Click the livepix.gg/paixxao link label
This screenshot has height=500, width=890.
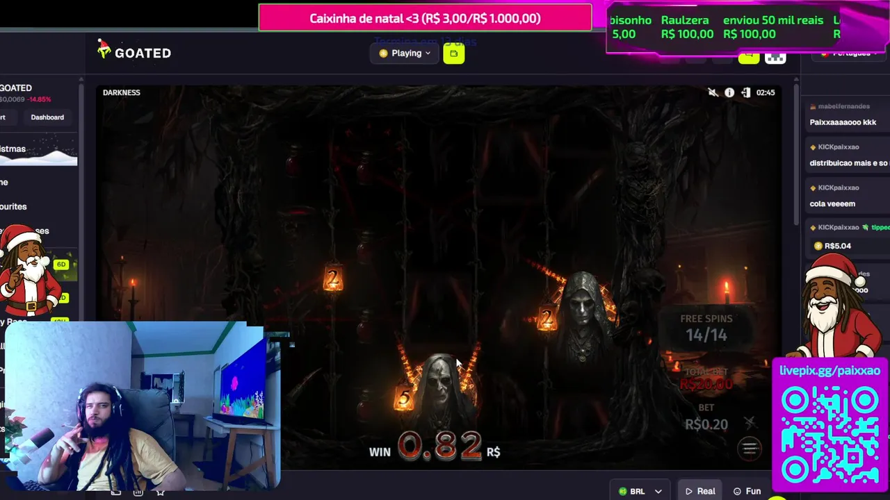tap(830, 370)
